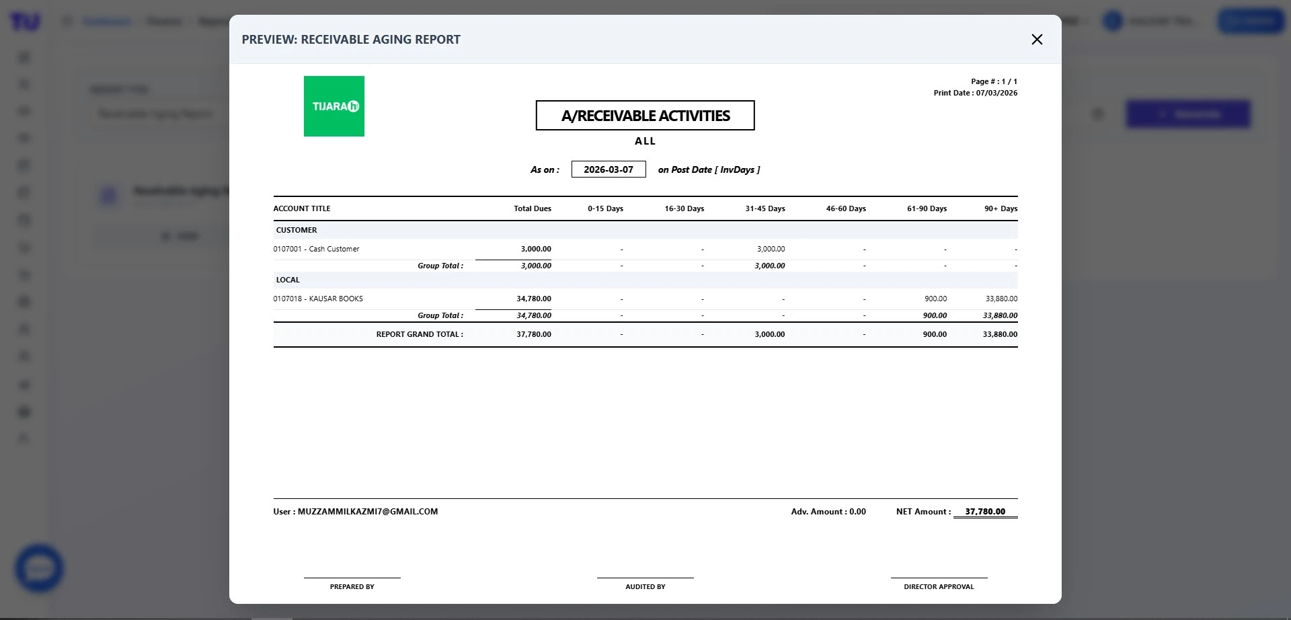1291x620 pixels.
Task: Click the REPORT GRAND TOTAL row
Action: click(419, 334)
